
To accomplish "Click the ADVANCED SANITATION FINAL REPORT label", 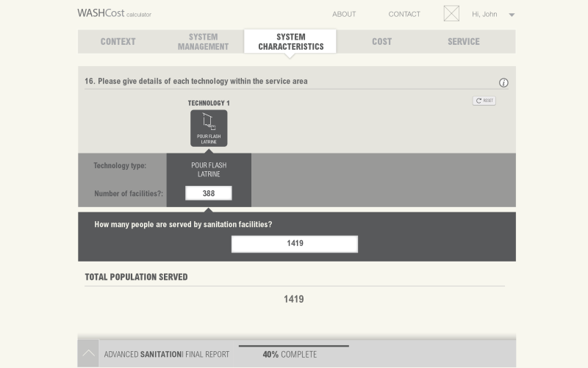I will pos(167,354).
